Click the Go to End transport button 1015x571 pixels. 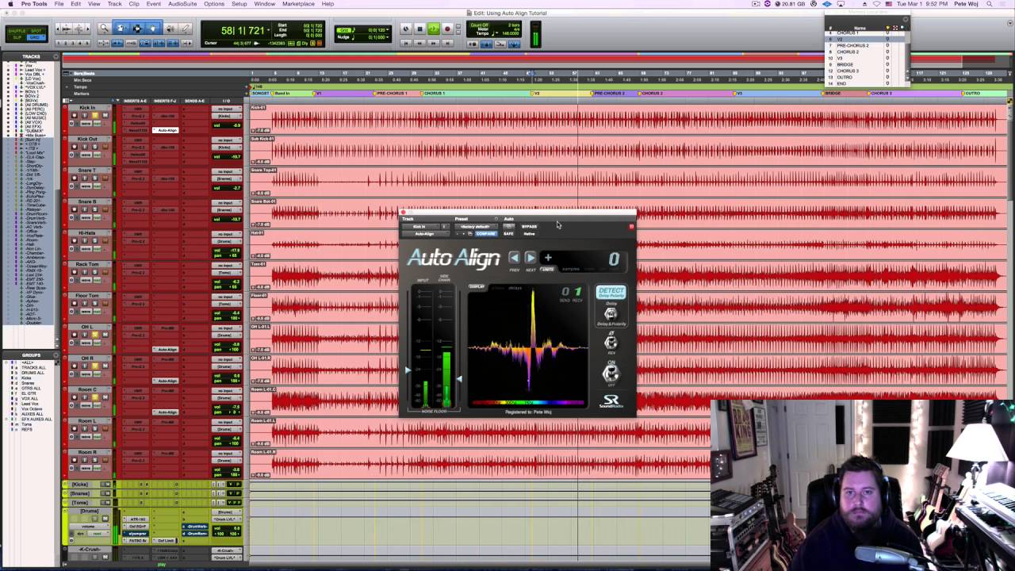click(447, 43)
